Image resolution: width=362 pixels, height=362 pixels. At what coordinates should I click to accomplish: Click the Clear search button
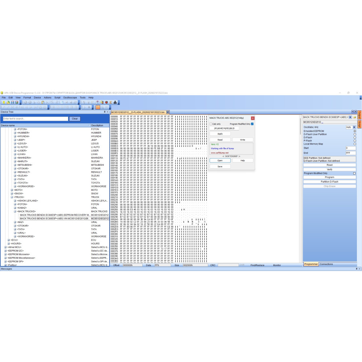coord(75,119)
